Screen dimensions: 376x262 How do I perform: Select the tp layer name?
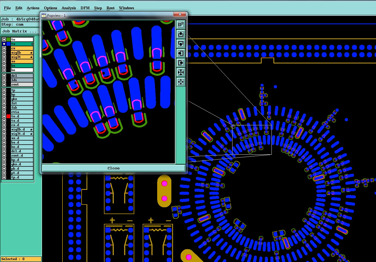pyautogui.click(x=22, y=90)
